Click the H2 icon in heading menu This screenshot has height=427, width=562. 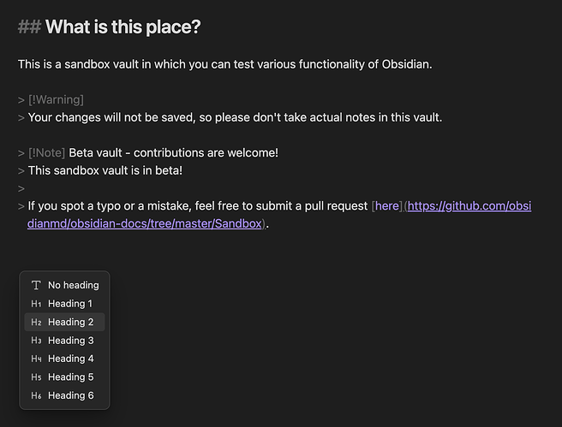click(36, 322)
